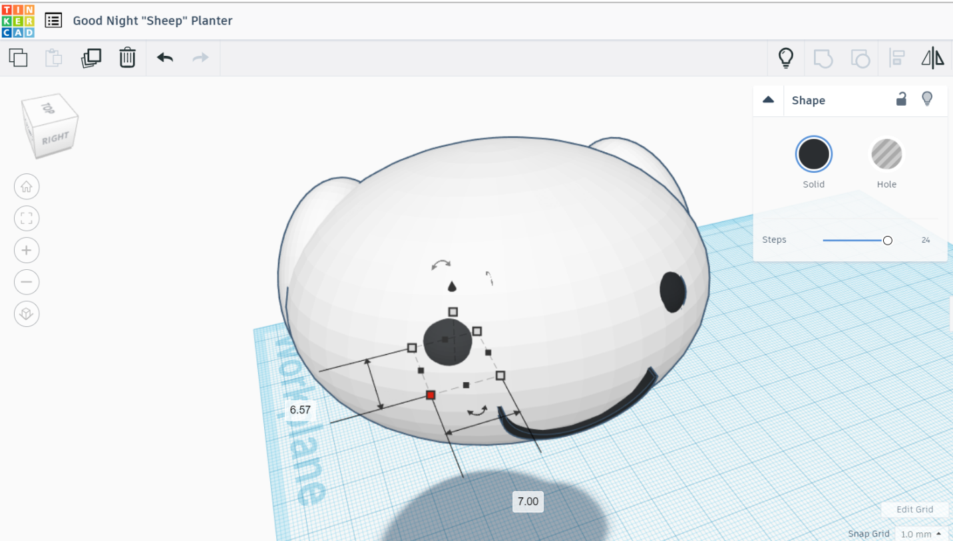Select the dark oval eye on the right

pos(673,292)
